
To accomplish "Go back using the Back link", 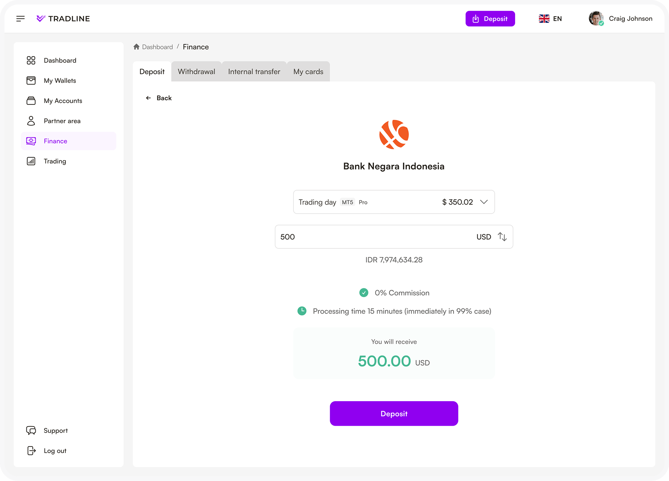I will coord(159,98).
